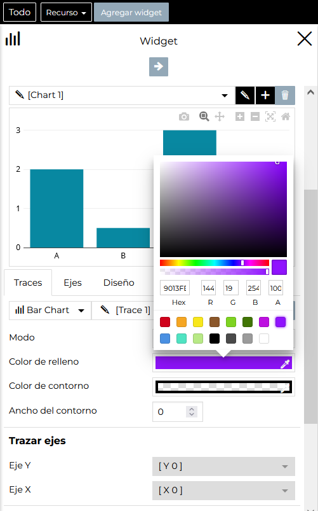Image resolution: width=318 pixels, height=511 pixels.
Task: Pick the purple preset swatch
Action: click(x=281, y=322)
